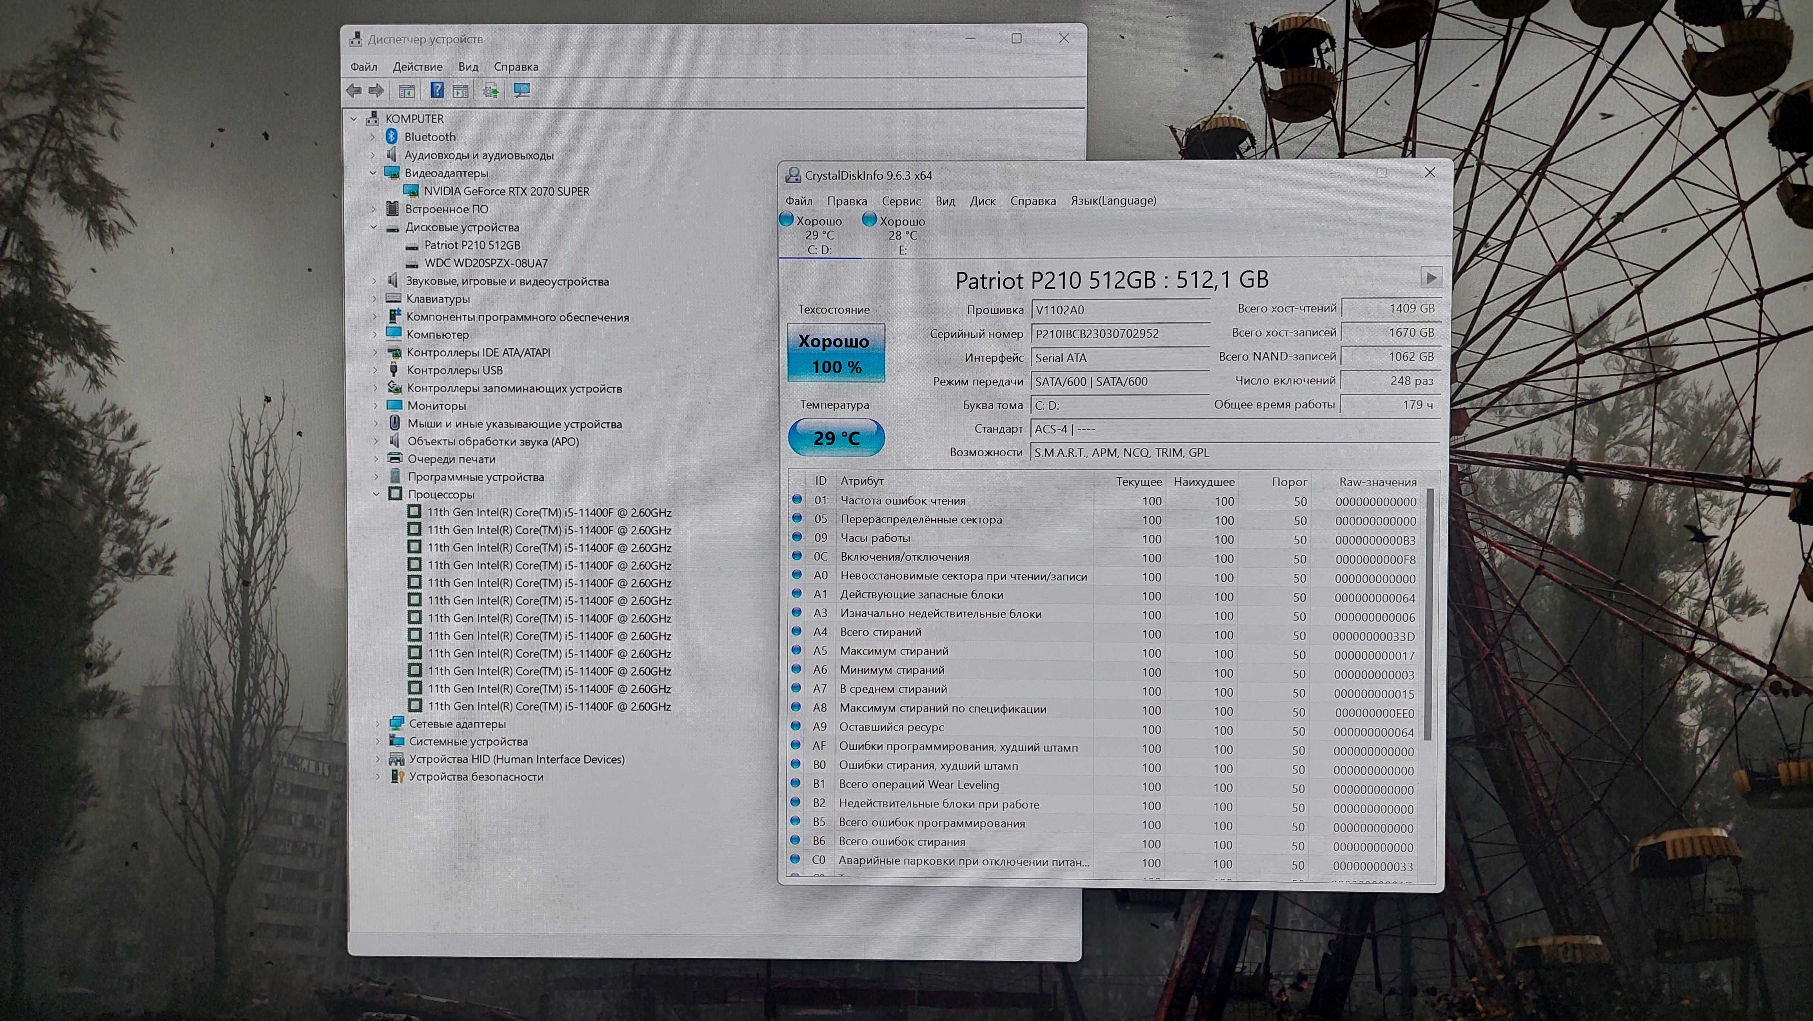This screenshot has height=1021, width=1813.
Task: Open Справка menu in Device Manager
Action: coord(516,67)
